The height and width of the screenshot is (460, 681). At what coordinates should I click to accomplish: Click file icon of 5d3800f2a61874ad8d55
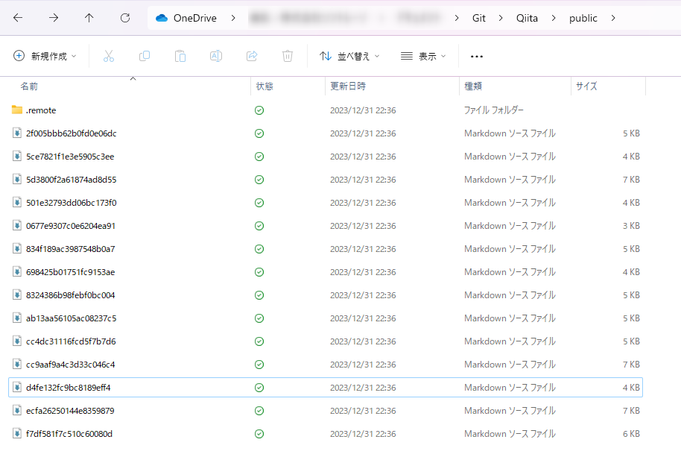pyautogui.click(x=17, y=179)
